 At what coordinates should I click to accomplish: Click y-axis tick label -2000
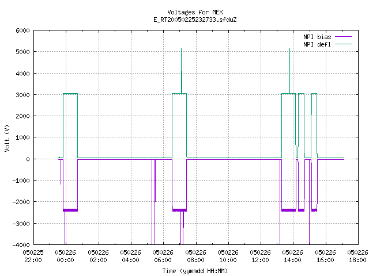(21, 202)
